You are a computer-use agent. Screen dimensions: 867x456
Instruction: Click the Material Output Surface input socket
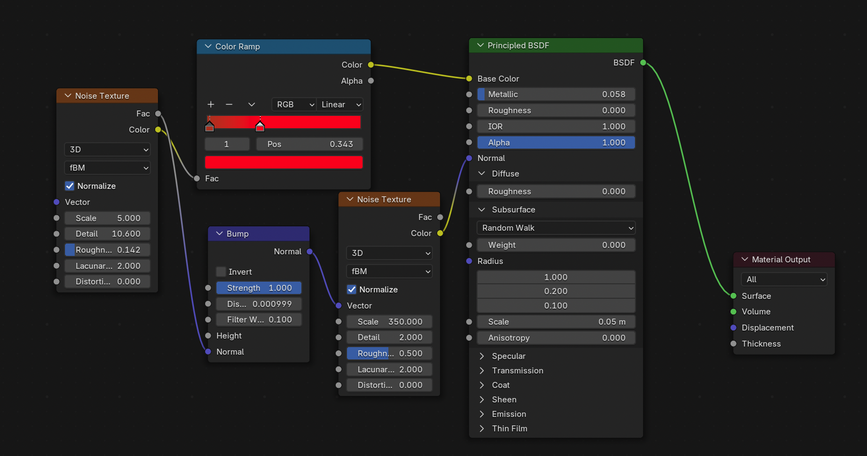(733, 296)
